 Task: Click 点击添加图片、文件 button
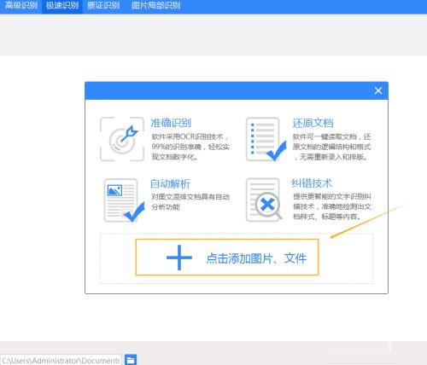tap(227, 258)
